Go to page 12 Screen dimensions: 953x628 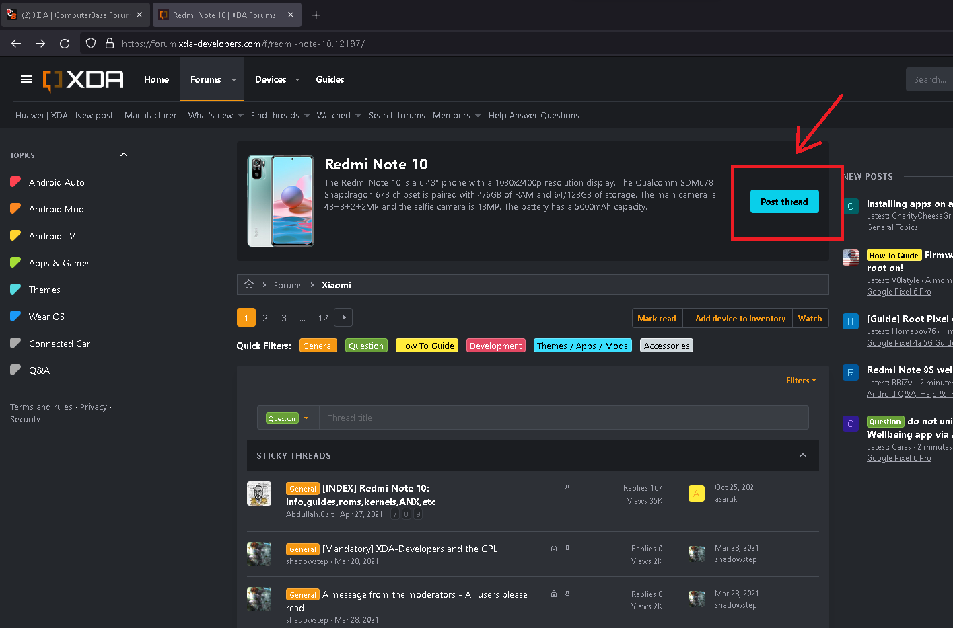pyautogui.click(x=323, y=318)
